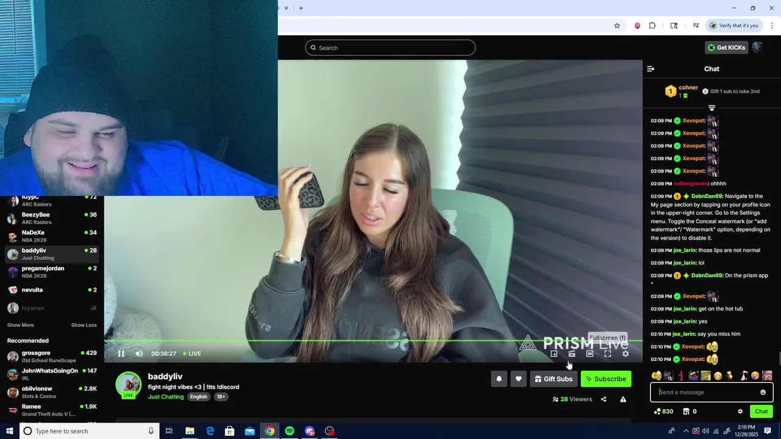Collapse the chat panel
The width and height of the screenshot is (781, 439).
coord(650,69)
